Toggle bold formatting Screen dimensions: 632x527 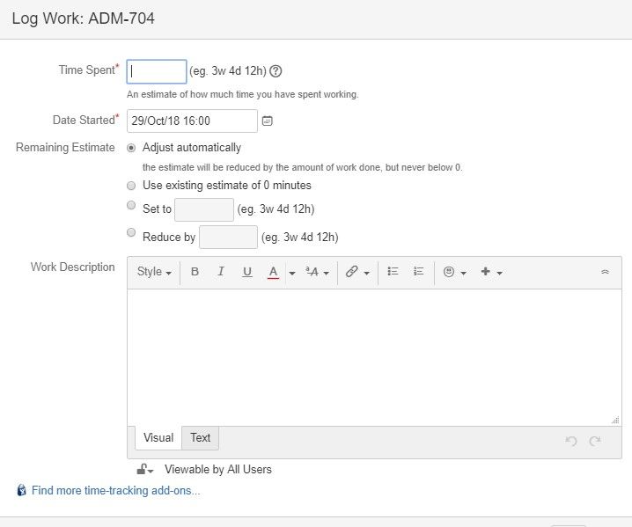point(195,272)
